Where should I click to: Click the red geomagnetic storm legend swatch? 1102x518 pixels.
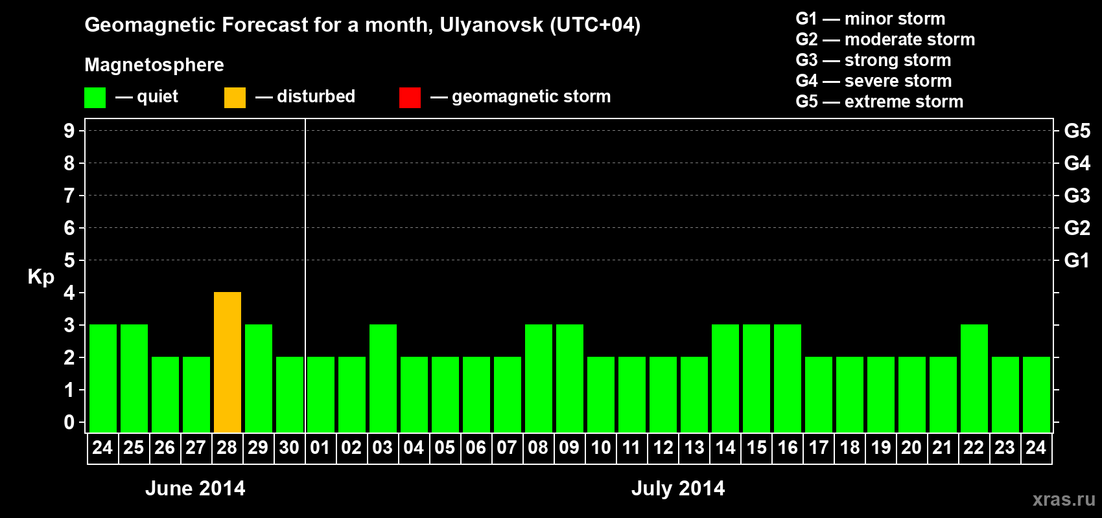point(410,98)
